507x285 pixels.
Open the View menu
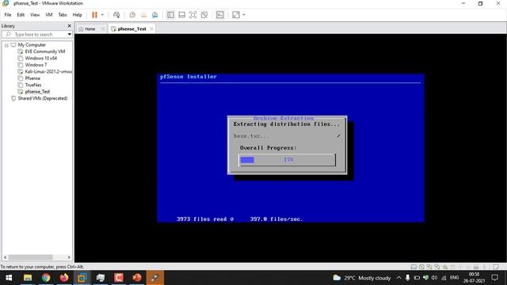click(x=35, y=15)
